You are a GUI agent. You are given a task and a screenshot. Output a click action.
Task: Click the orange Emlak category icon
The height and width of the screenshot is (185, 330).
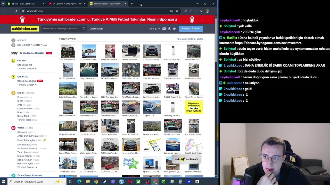point(13,93)
